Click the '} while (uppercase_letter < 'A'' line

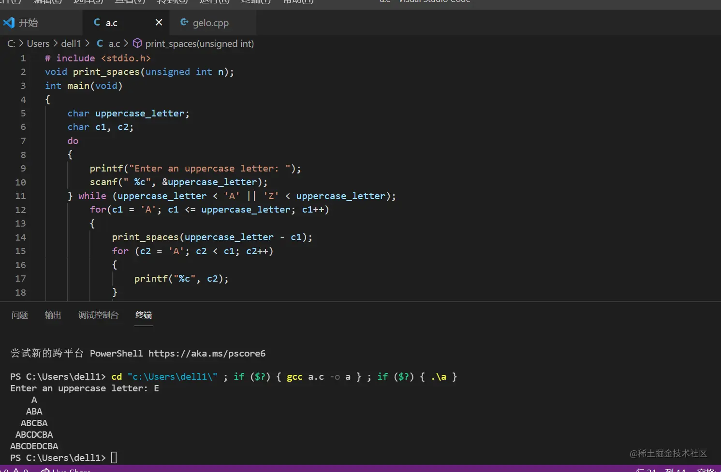(x=232, y=196)
